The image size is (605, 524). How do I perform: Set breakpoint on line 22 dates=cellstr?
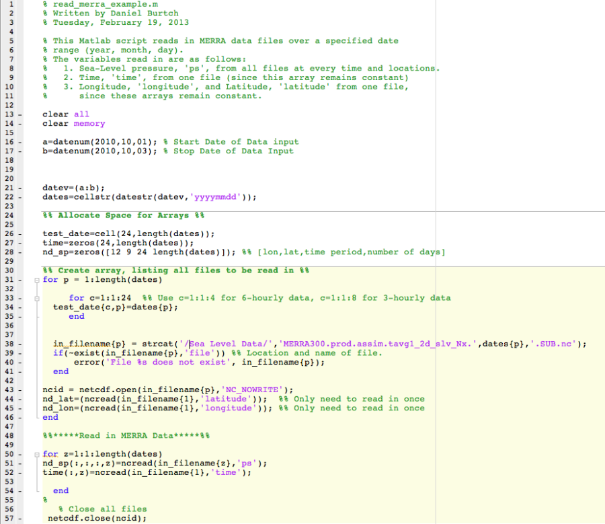tap(19, 196)
